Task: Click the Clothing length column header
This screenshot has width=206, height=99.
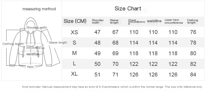Action: point(192,21)
